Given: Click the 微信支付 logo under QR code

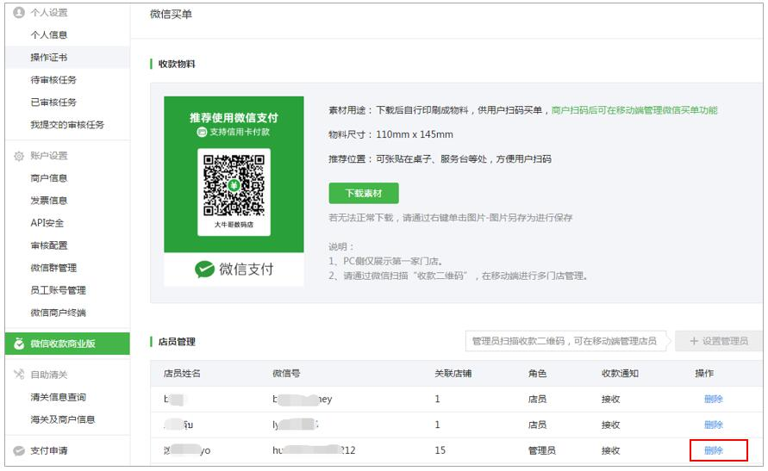Looking at the screenshot, I should [234, 270].
